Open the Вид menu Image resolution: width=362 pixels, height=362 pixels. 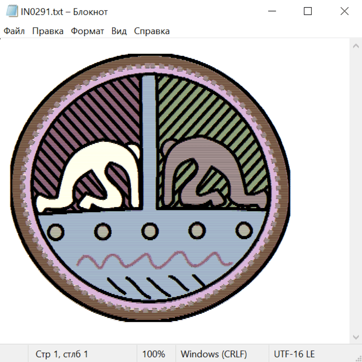(119, 31)
